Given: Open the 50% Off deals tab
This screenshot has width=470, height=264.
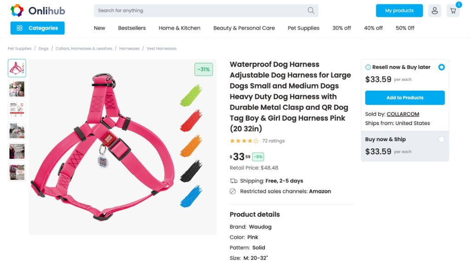Looking at the screenshot, I should point(405,28).
